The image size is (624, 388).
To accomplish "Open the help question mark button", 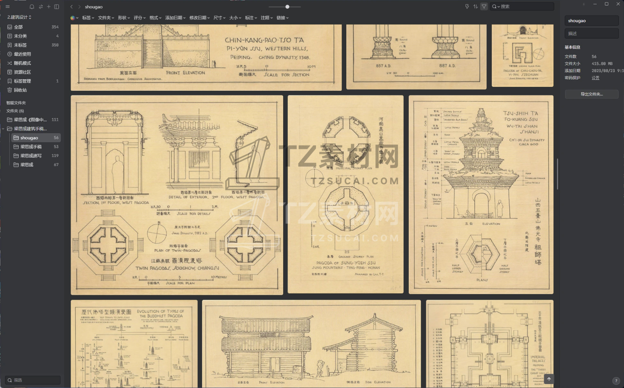I will click(x=616, y=381).
